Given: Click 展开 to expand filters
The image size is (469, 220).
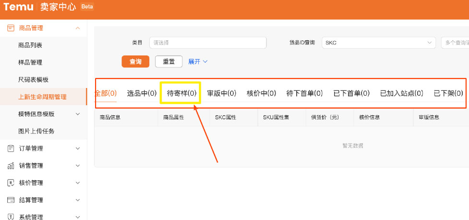Looking at the screenshot, I should click(x=198, y=61).
